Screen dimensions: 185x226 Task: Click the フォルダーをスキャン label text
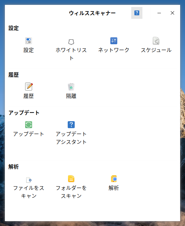(x=71, y=192)
